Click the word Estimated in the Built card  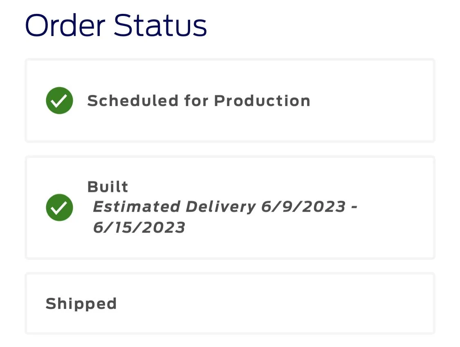(137, 207)
